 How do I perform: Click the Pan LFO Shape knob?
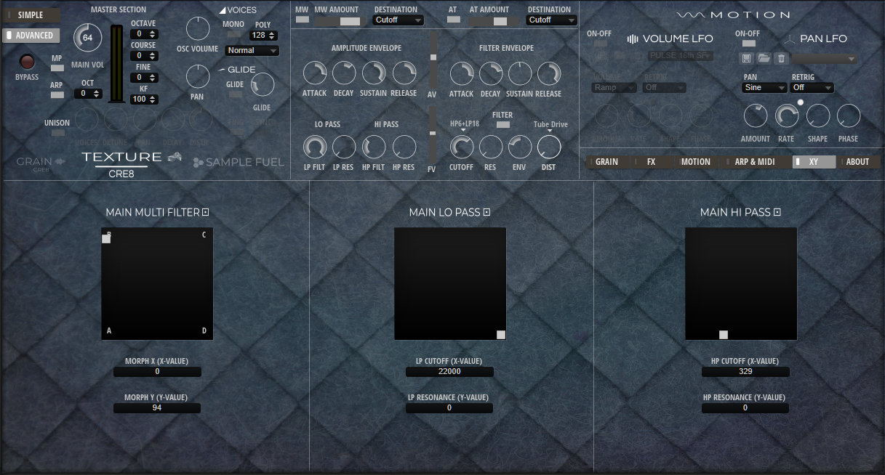click(x=817, y=116)
